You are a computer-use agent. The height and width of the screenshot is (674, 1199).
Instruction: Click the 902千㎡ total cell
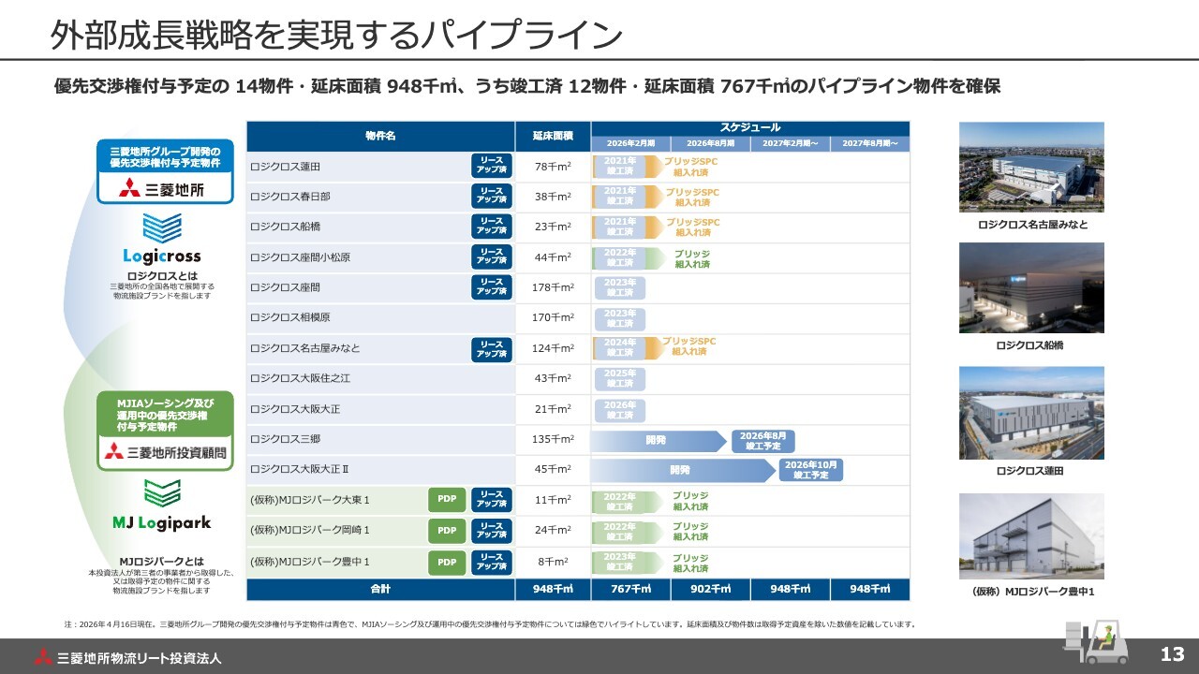tap(710, 589)
